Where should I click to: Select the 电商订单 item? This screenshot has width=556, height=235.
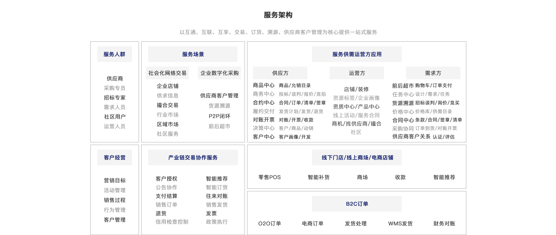click(313, 223)
